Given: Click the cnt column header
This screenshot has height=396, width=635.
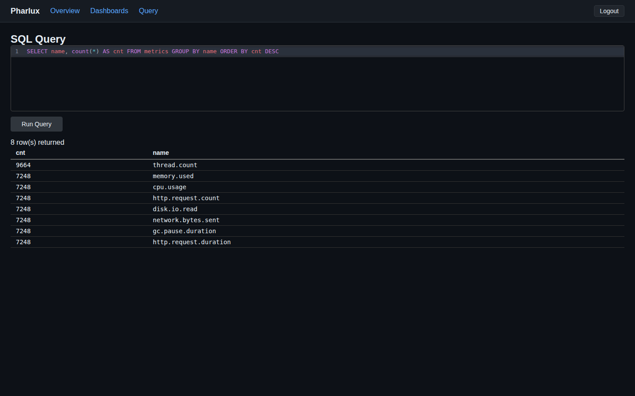Looking at the screenshot, I should coord(20,153).
